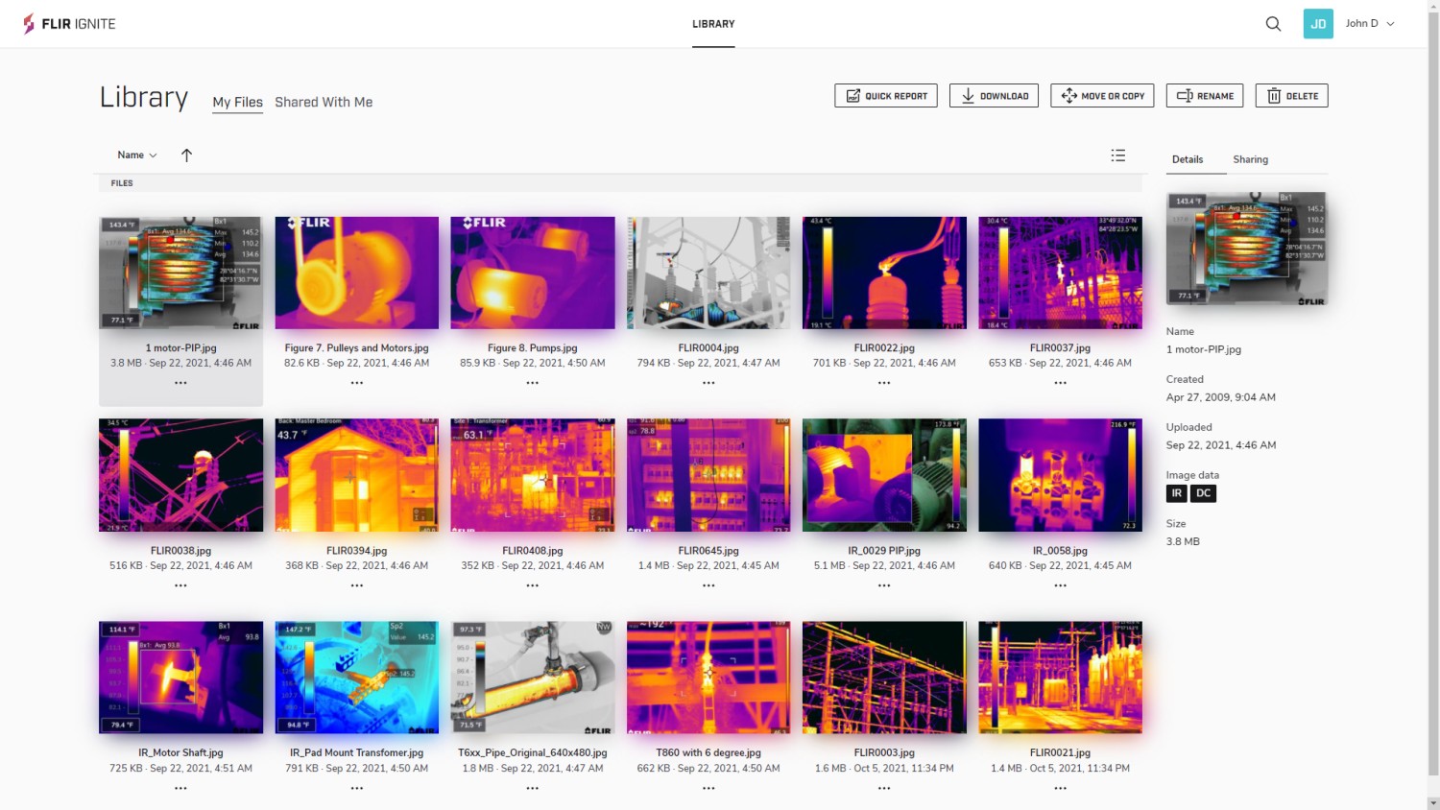Select the FLIR0022.jpg thumbnail
The width and height of the screenshot is (1440, 810).
coord(884,273)
